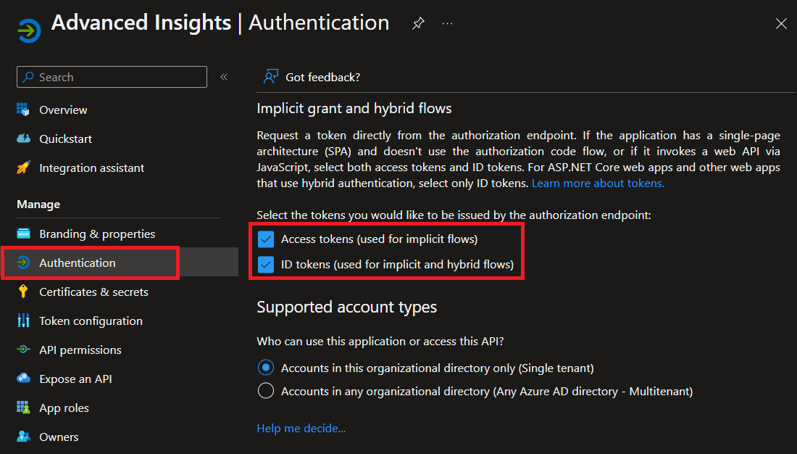Viewport: 797px width, 454px height.
Task: Click the Help me decide link
Action: tap(301, 429)
